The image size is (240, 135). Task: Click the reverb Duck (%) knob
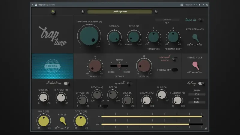coord(127,100)
